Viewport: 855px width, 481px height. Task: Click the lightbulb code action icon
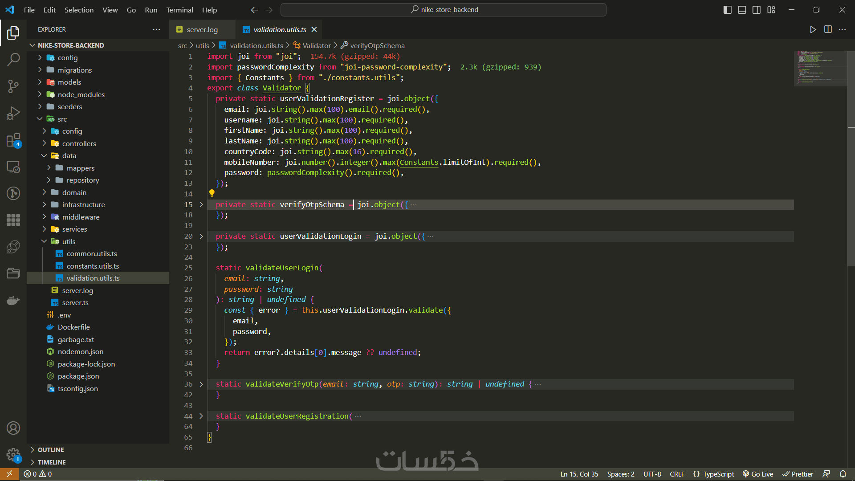(212, 193)
